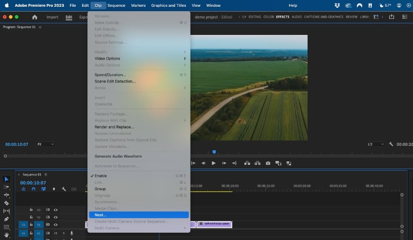Toggle Snap magnet in timeline
This screenshot has width=413, height=240.
pos(34,189)
